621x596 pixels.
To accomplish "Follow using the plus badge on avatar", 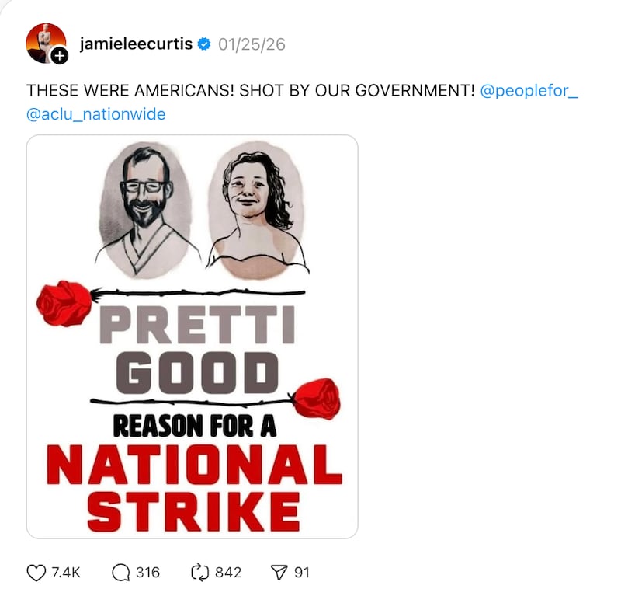I will coord(61,56).
